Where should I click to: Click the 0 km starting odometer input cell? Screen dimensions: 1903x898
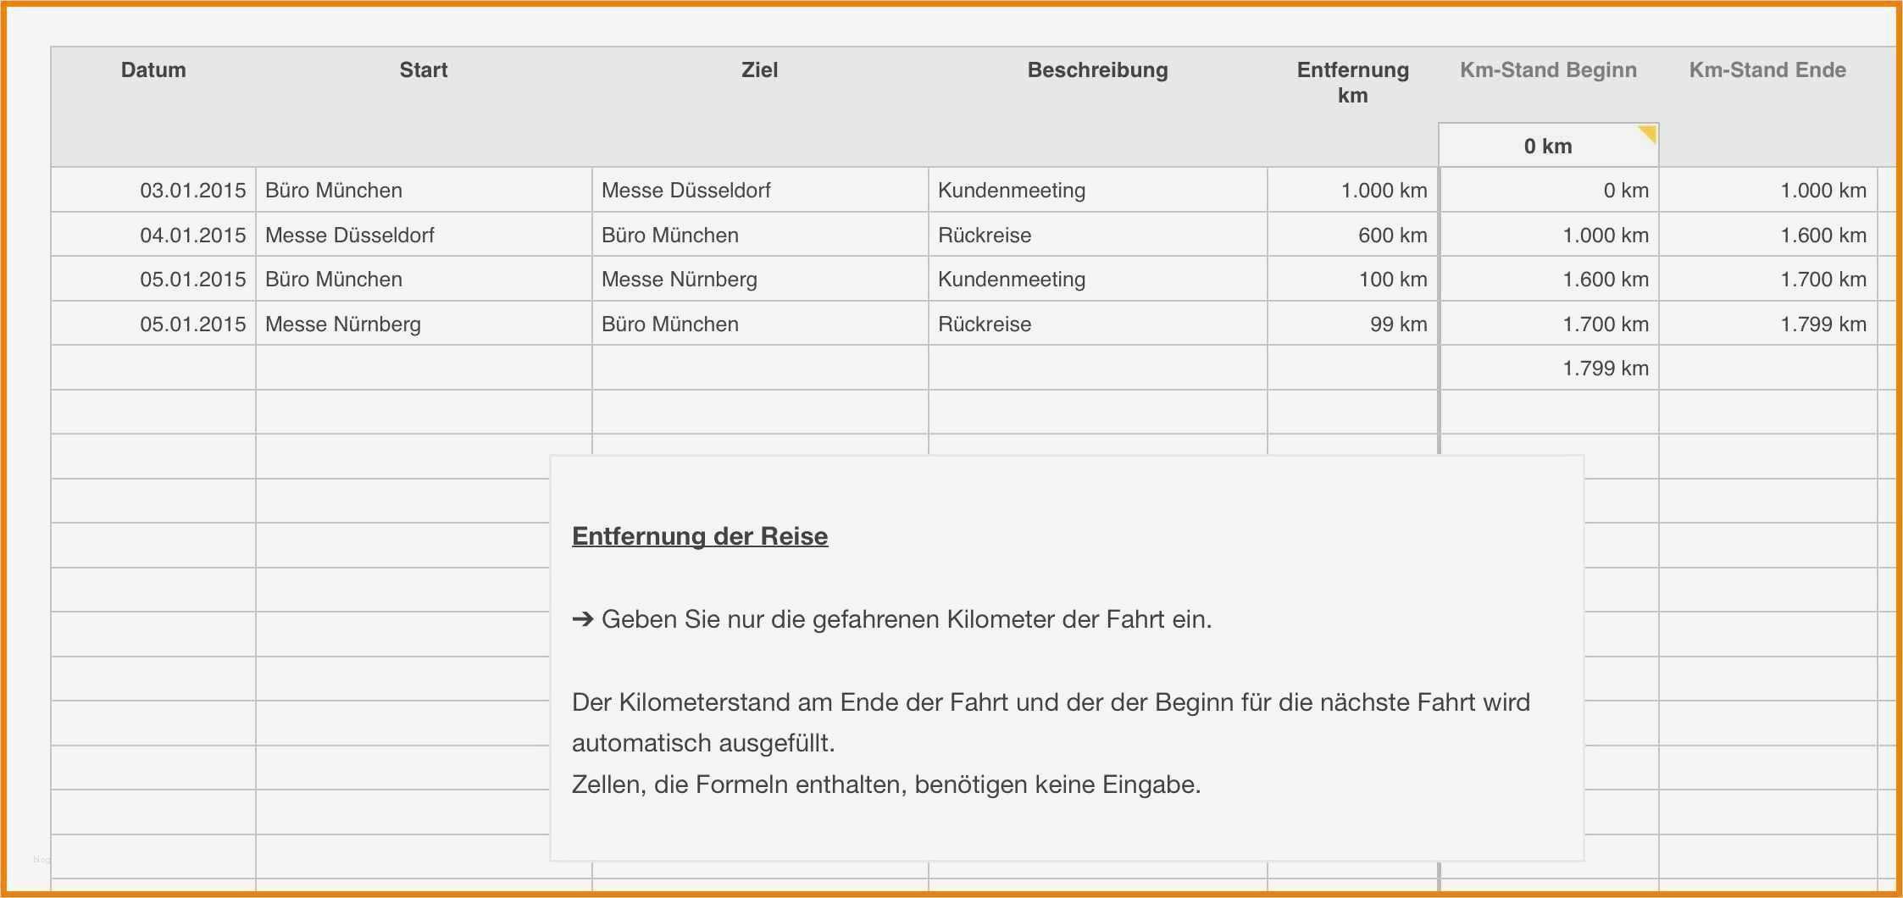click(x=1547, y=145)
